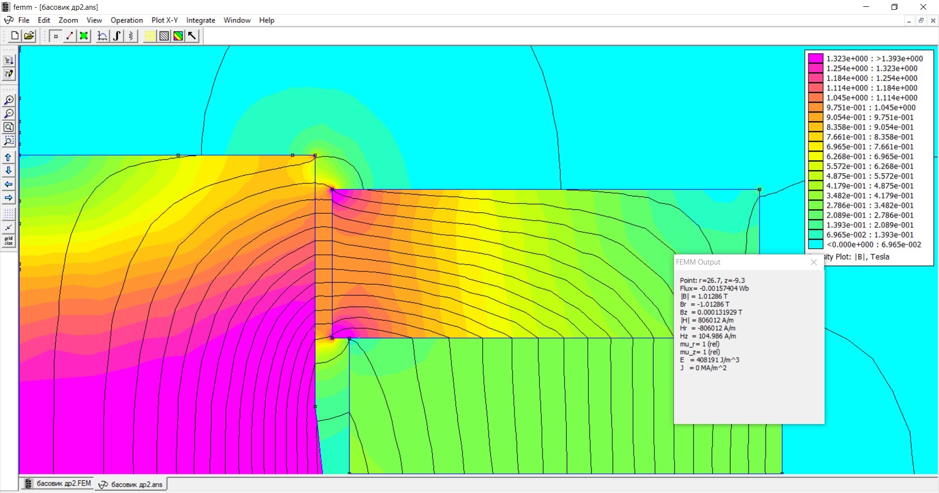939x493 pixels.
Task: Toggle the density plot button
Action: click(x=179, y=36)
